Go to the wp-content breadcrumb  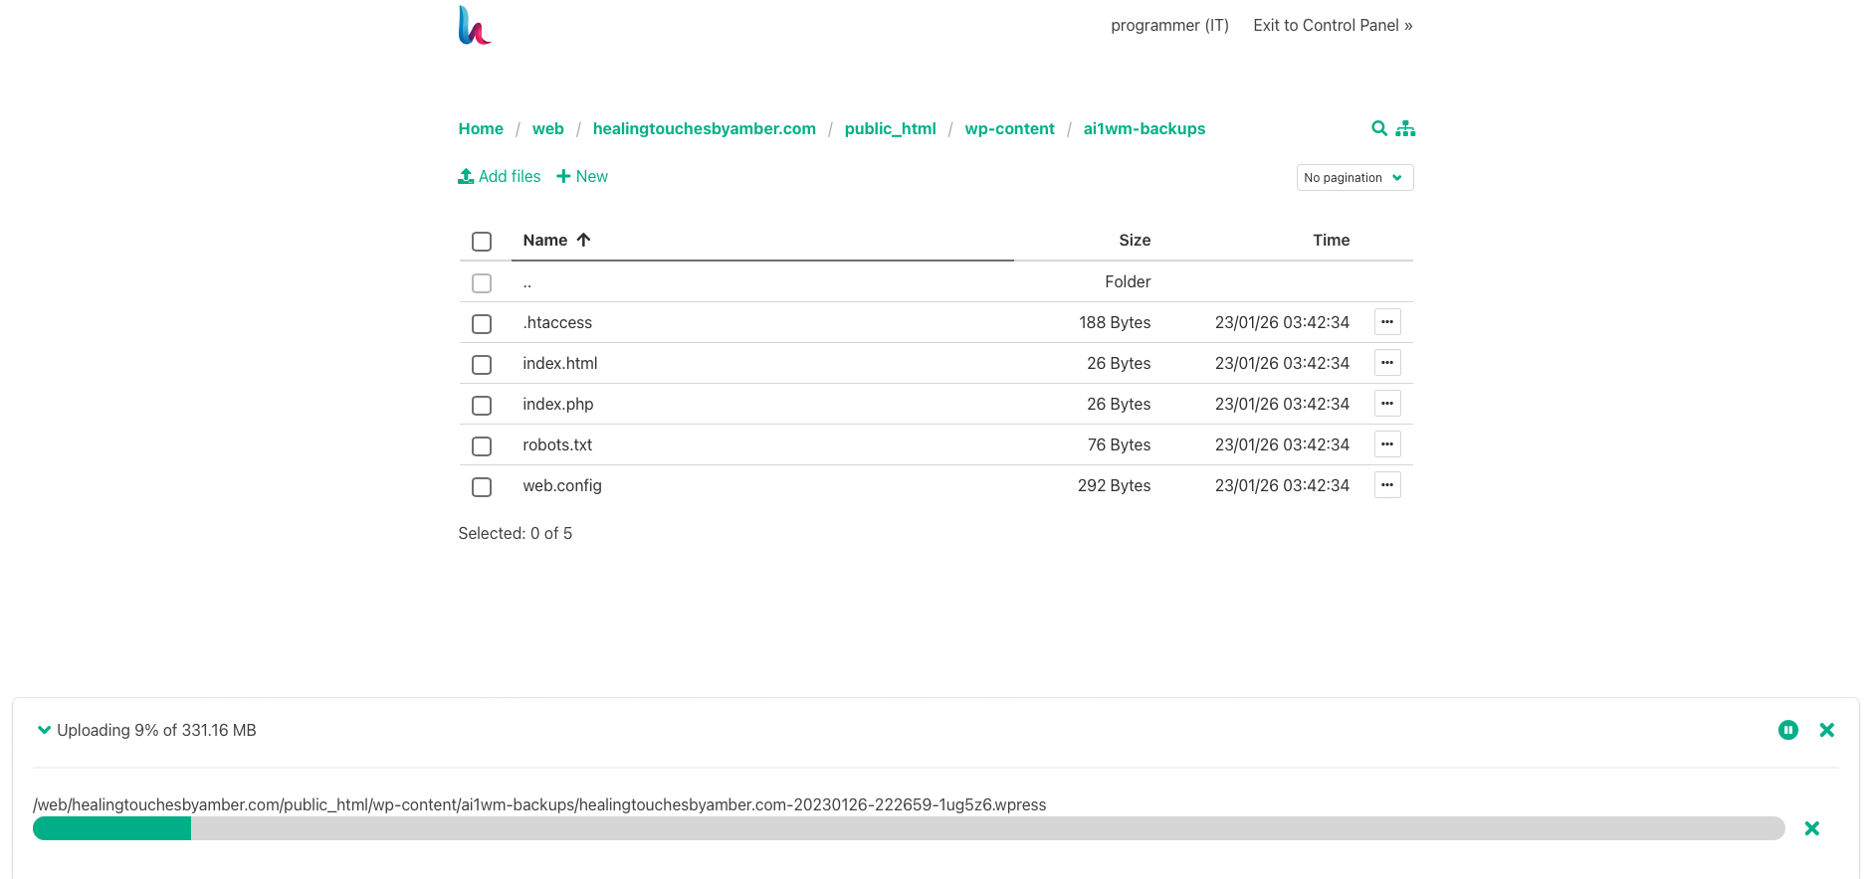[1010, 128]
